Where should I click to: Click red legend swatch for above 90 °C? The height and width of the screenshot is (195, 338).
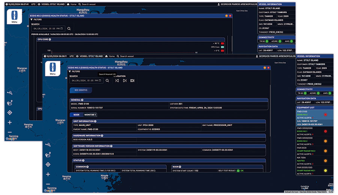[x=222, y=43]
